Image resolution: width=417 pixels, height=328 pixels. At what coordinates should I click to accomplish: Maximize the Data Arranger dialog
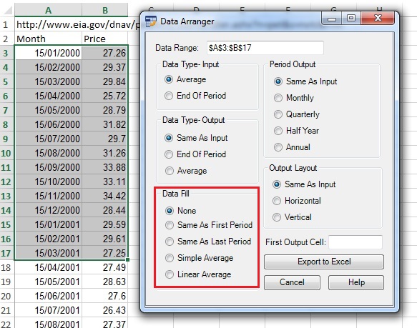tap(351, 19)
